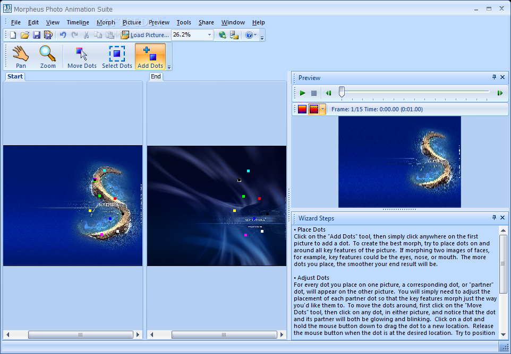Viewport: 511px width, 354px height.
Task: Click the End picture horizontal scrollbar thumb
Action: click(x=224, y=334)
